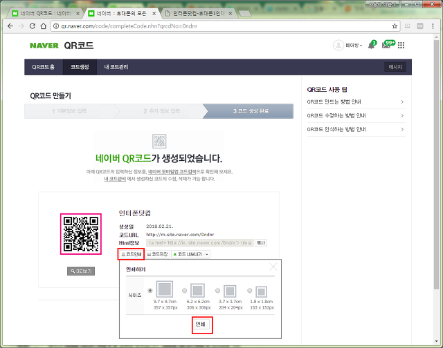Click the 인터폰닷컴 code title
The image size is (443, 348).
tap(135, 213)
